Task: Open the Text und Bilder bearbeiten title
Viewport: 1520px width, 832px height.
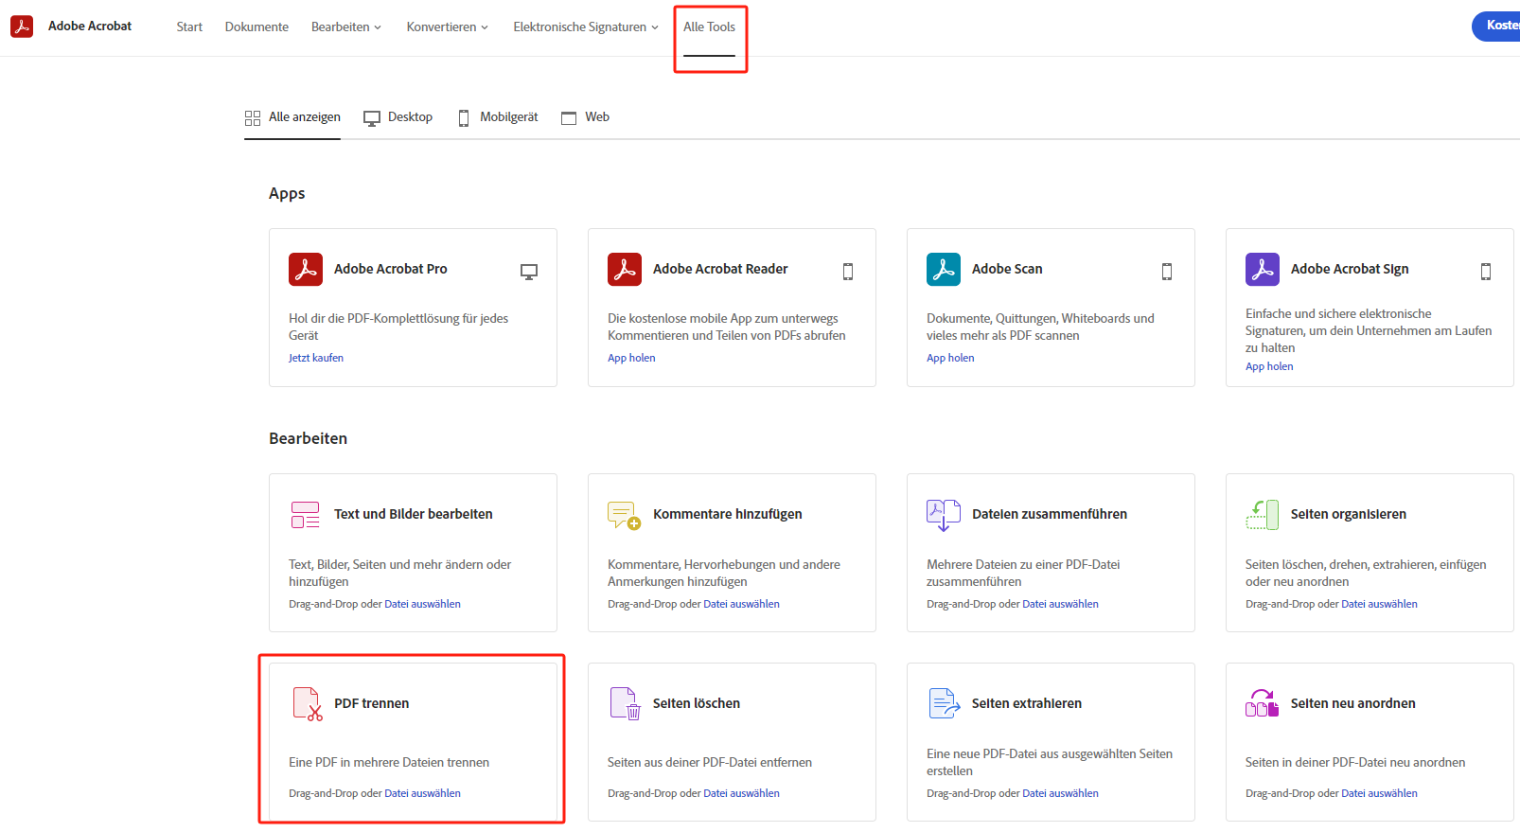Action: coord(414,514)
